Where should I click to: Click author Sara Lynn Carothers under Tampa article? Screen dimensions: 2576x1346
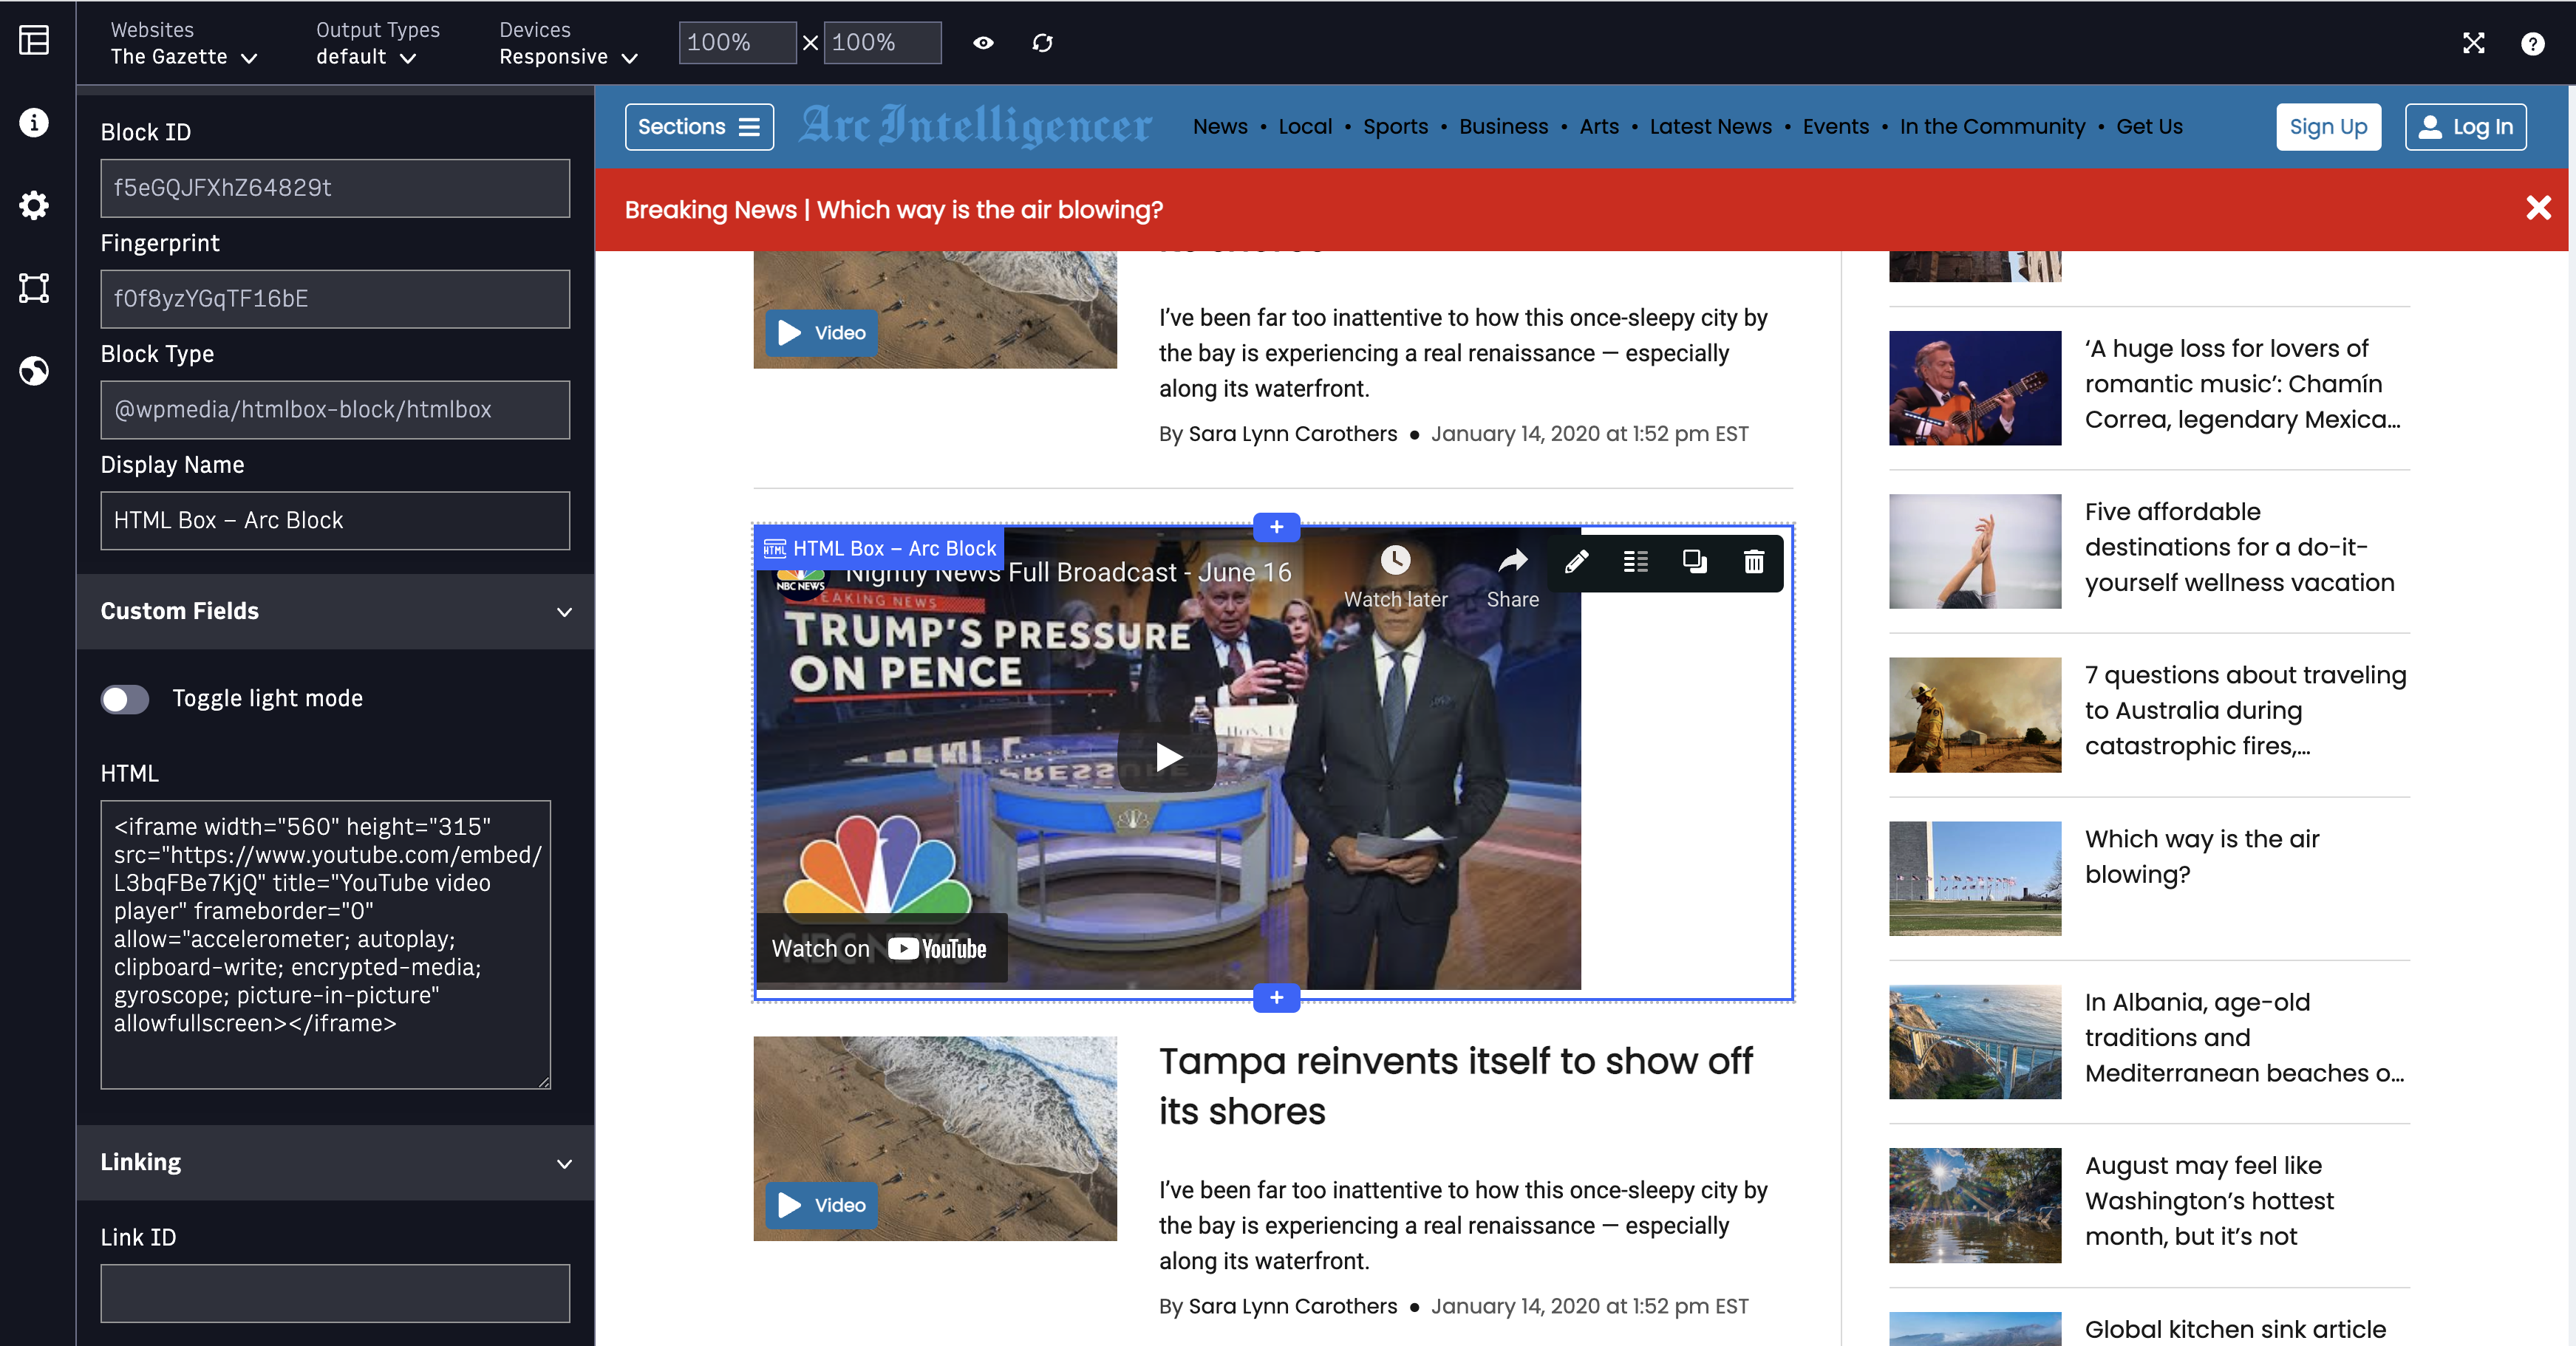pyautogui.click(x=1292, y=1307)
